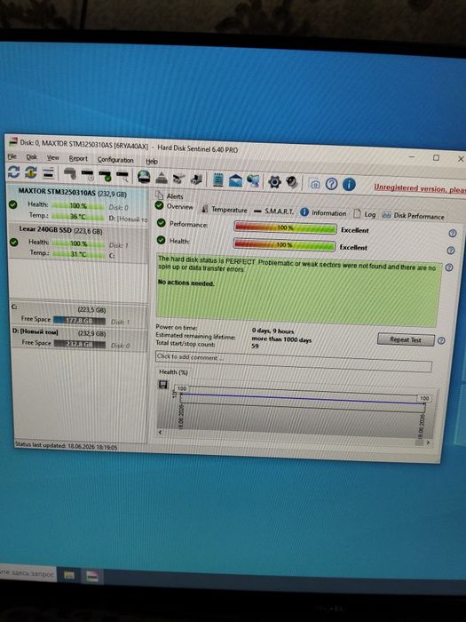Open the send report envelope icon
This screenshot has height=622, width=466.
[235, 180]
